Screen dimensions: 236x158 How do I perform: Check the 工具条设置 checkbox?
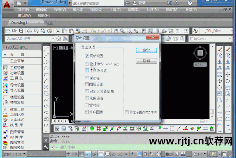point(87,71)
